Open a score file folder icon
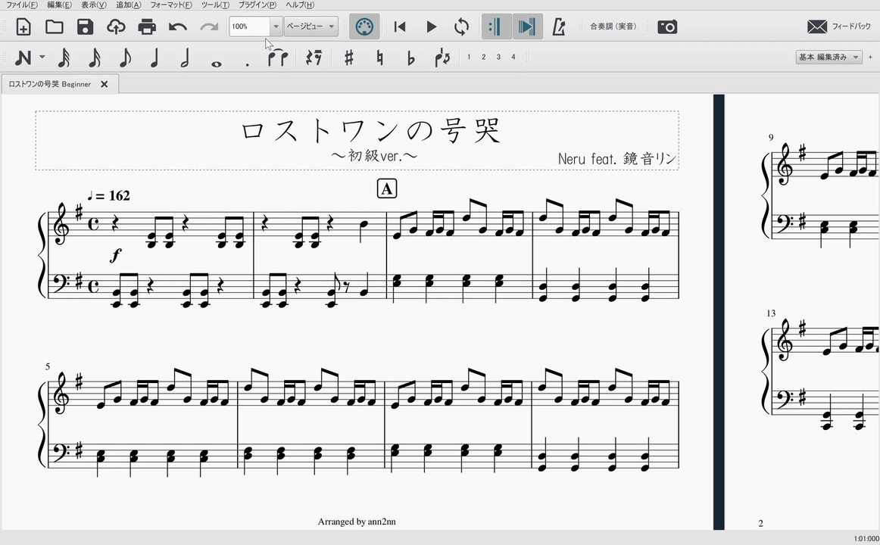 point(54,27)
